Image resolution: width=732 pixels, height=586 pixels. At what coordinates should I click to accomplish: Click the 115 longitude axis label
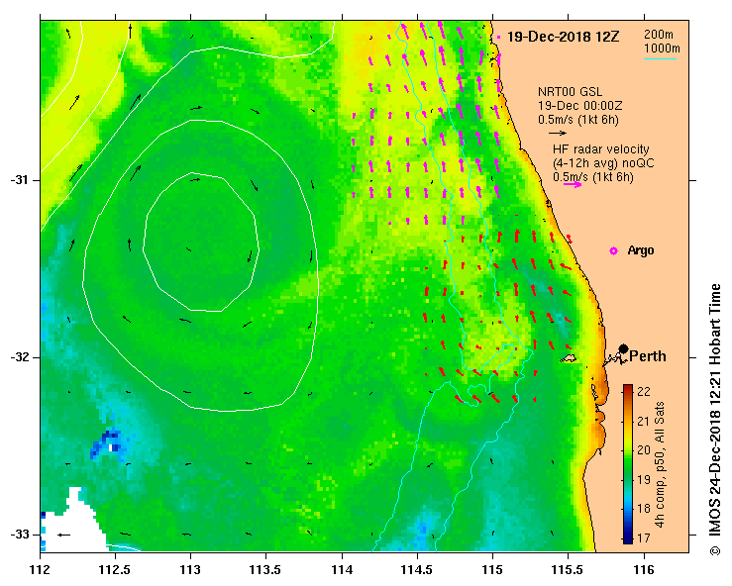click(x=493, y=570)
